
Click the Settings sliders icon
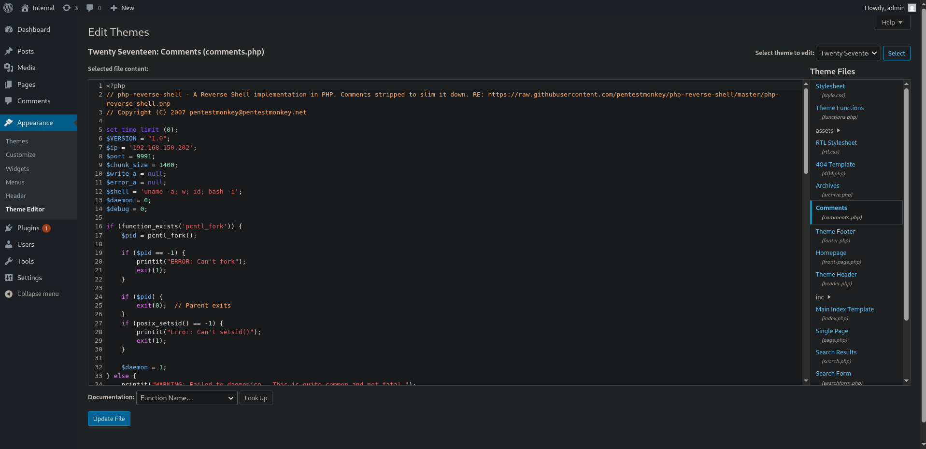(x=9, y=278)
